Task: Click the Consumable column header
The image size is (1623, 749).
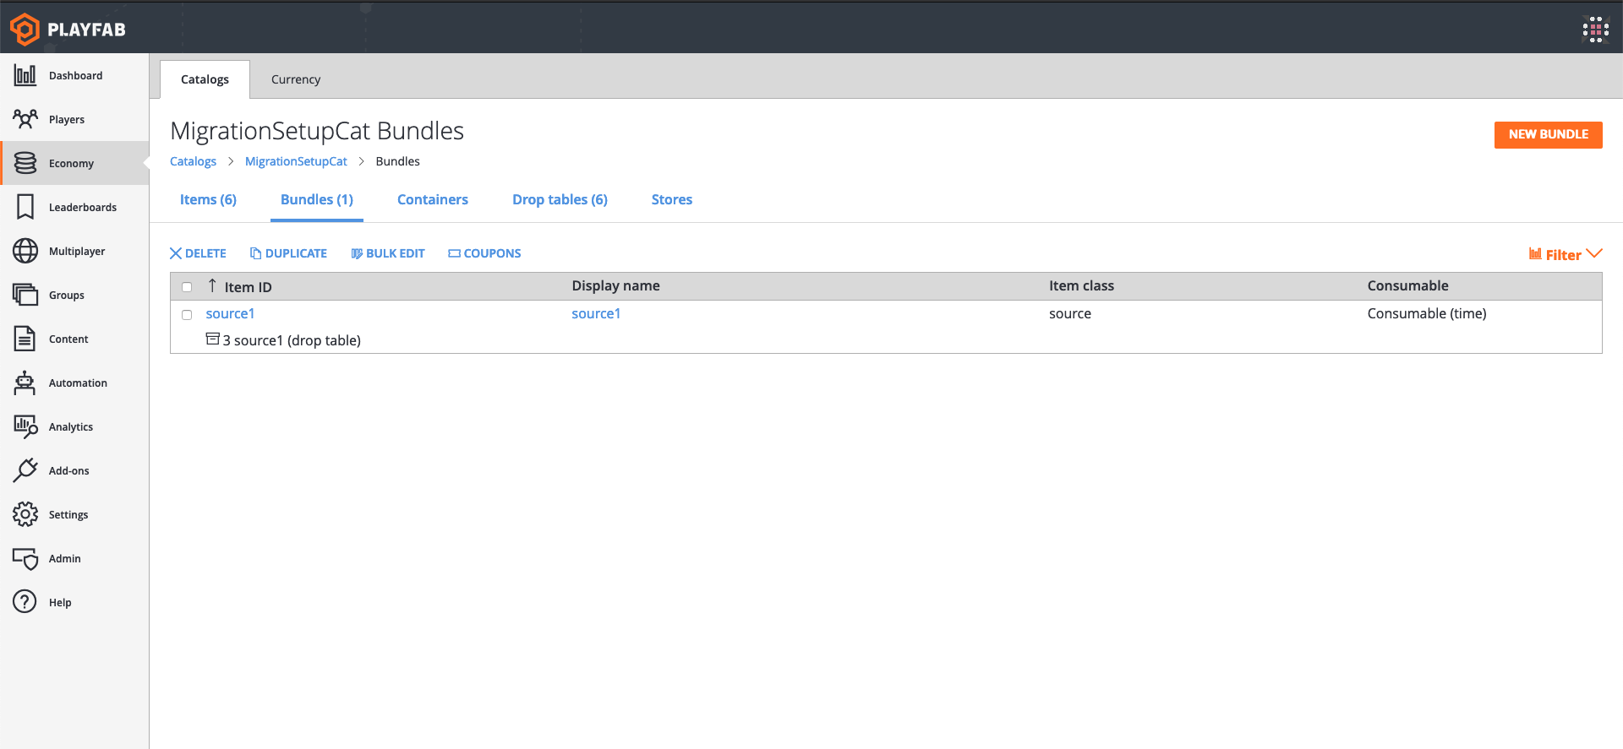Action: point(1407,285)
